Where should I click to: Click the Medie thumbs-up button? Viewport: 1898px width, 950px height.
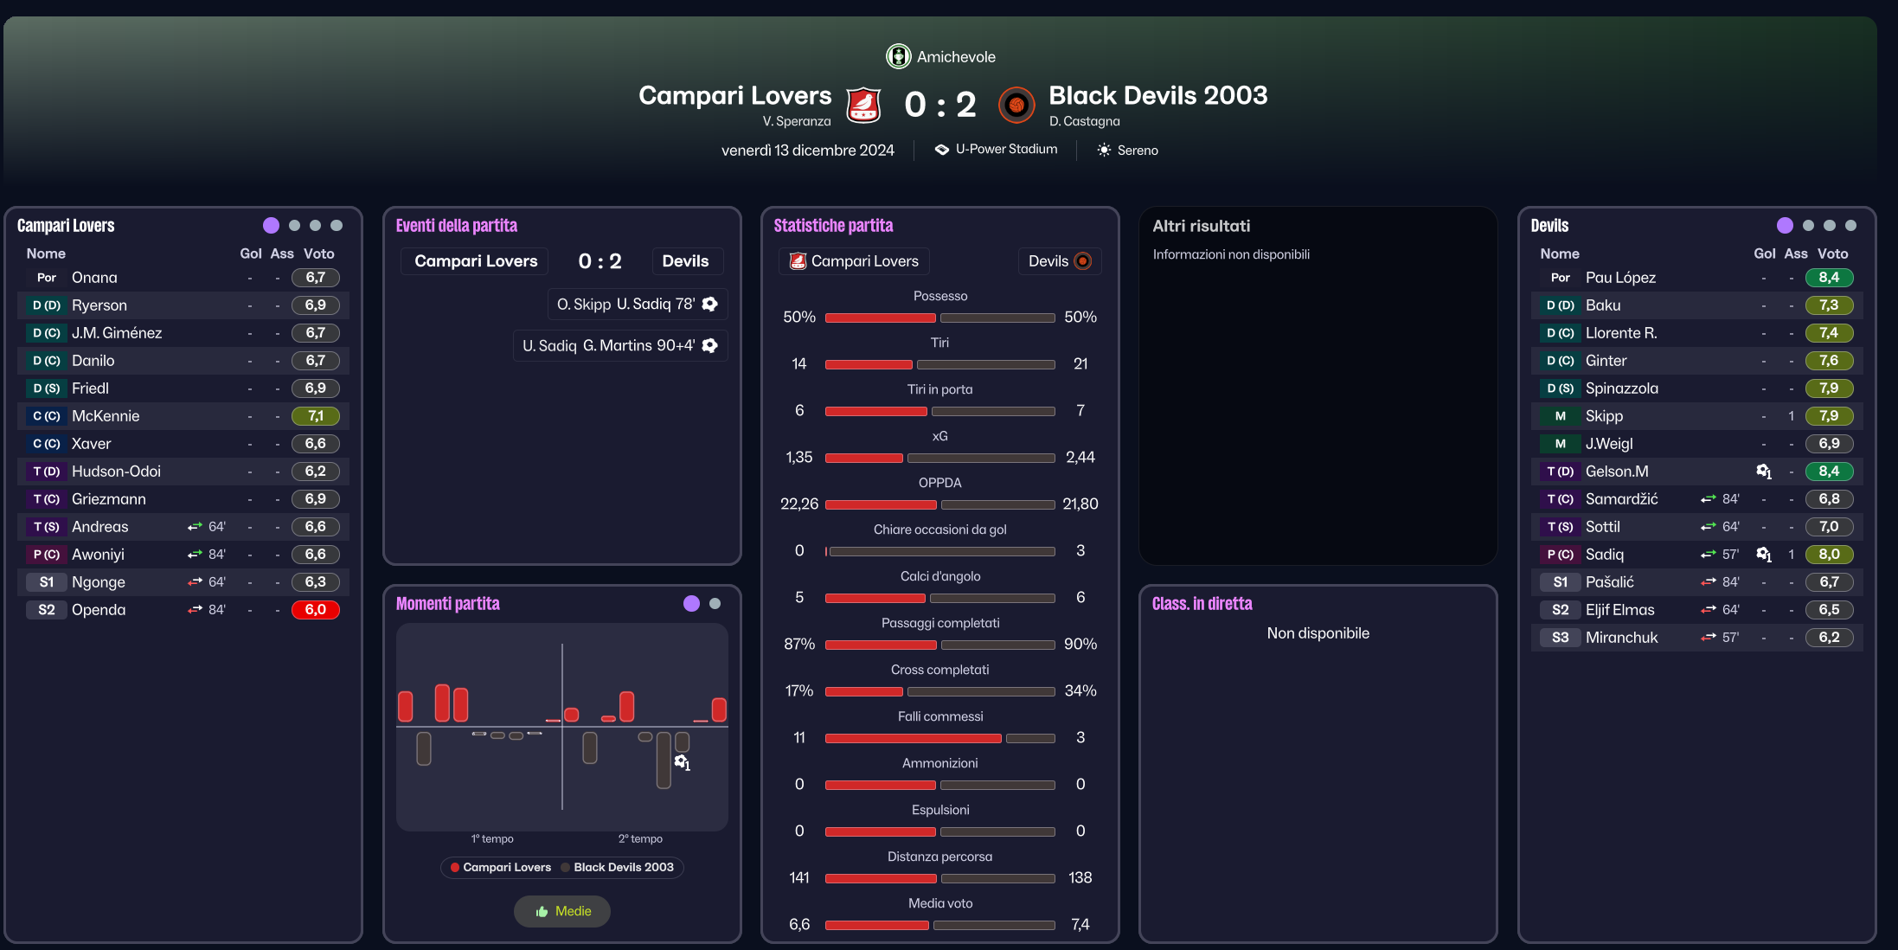click(x=562, y=911)
